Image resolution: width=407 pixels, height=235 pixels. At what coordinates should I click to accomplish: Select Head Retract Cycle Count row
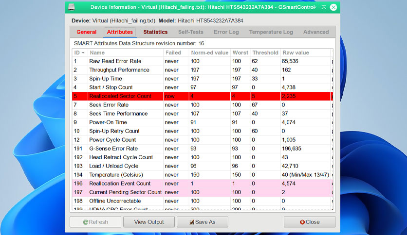(203, 157)
